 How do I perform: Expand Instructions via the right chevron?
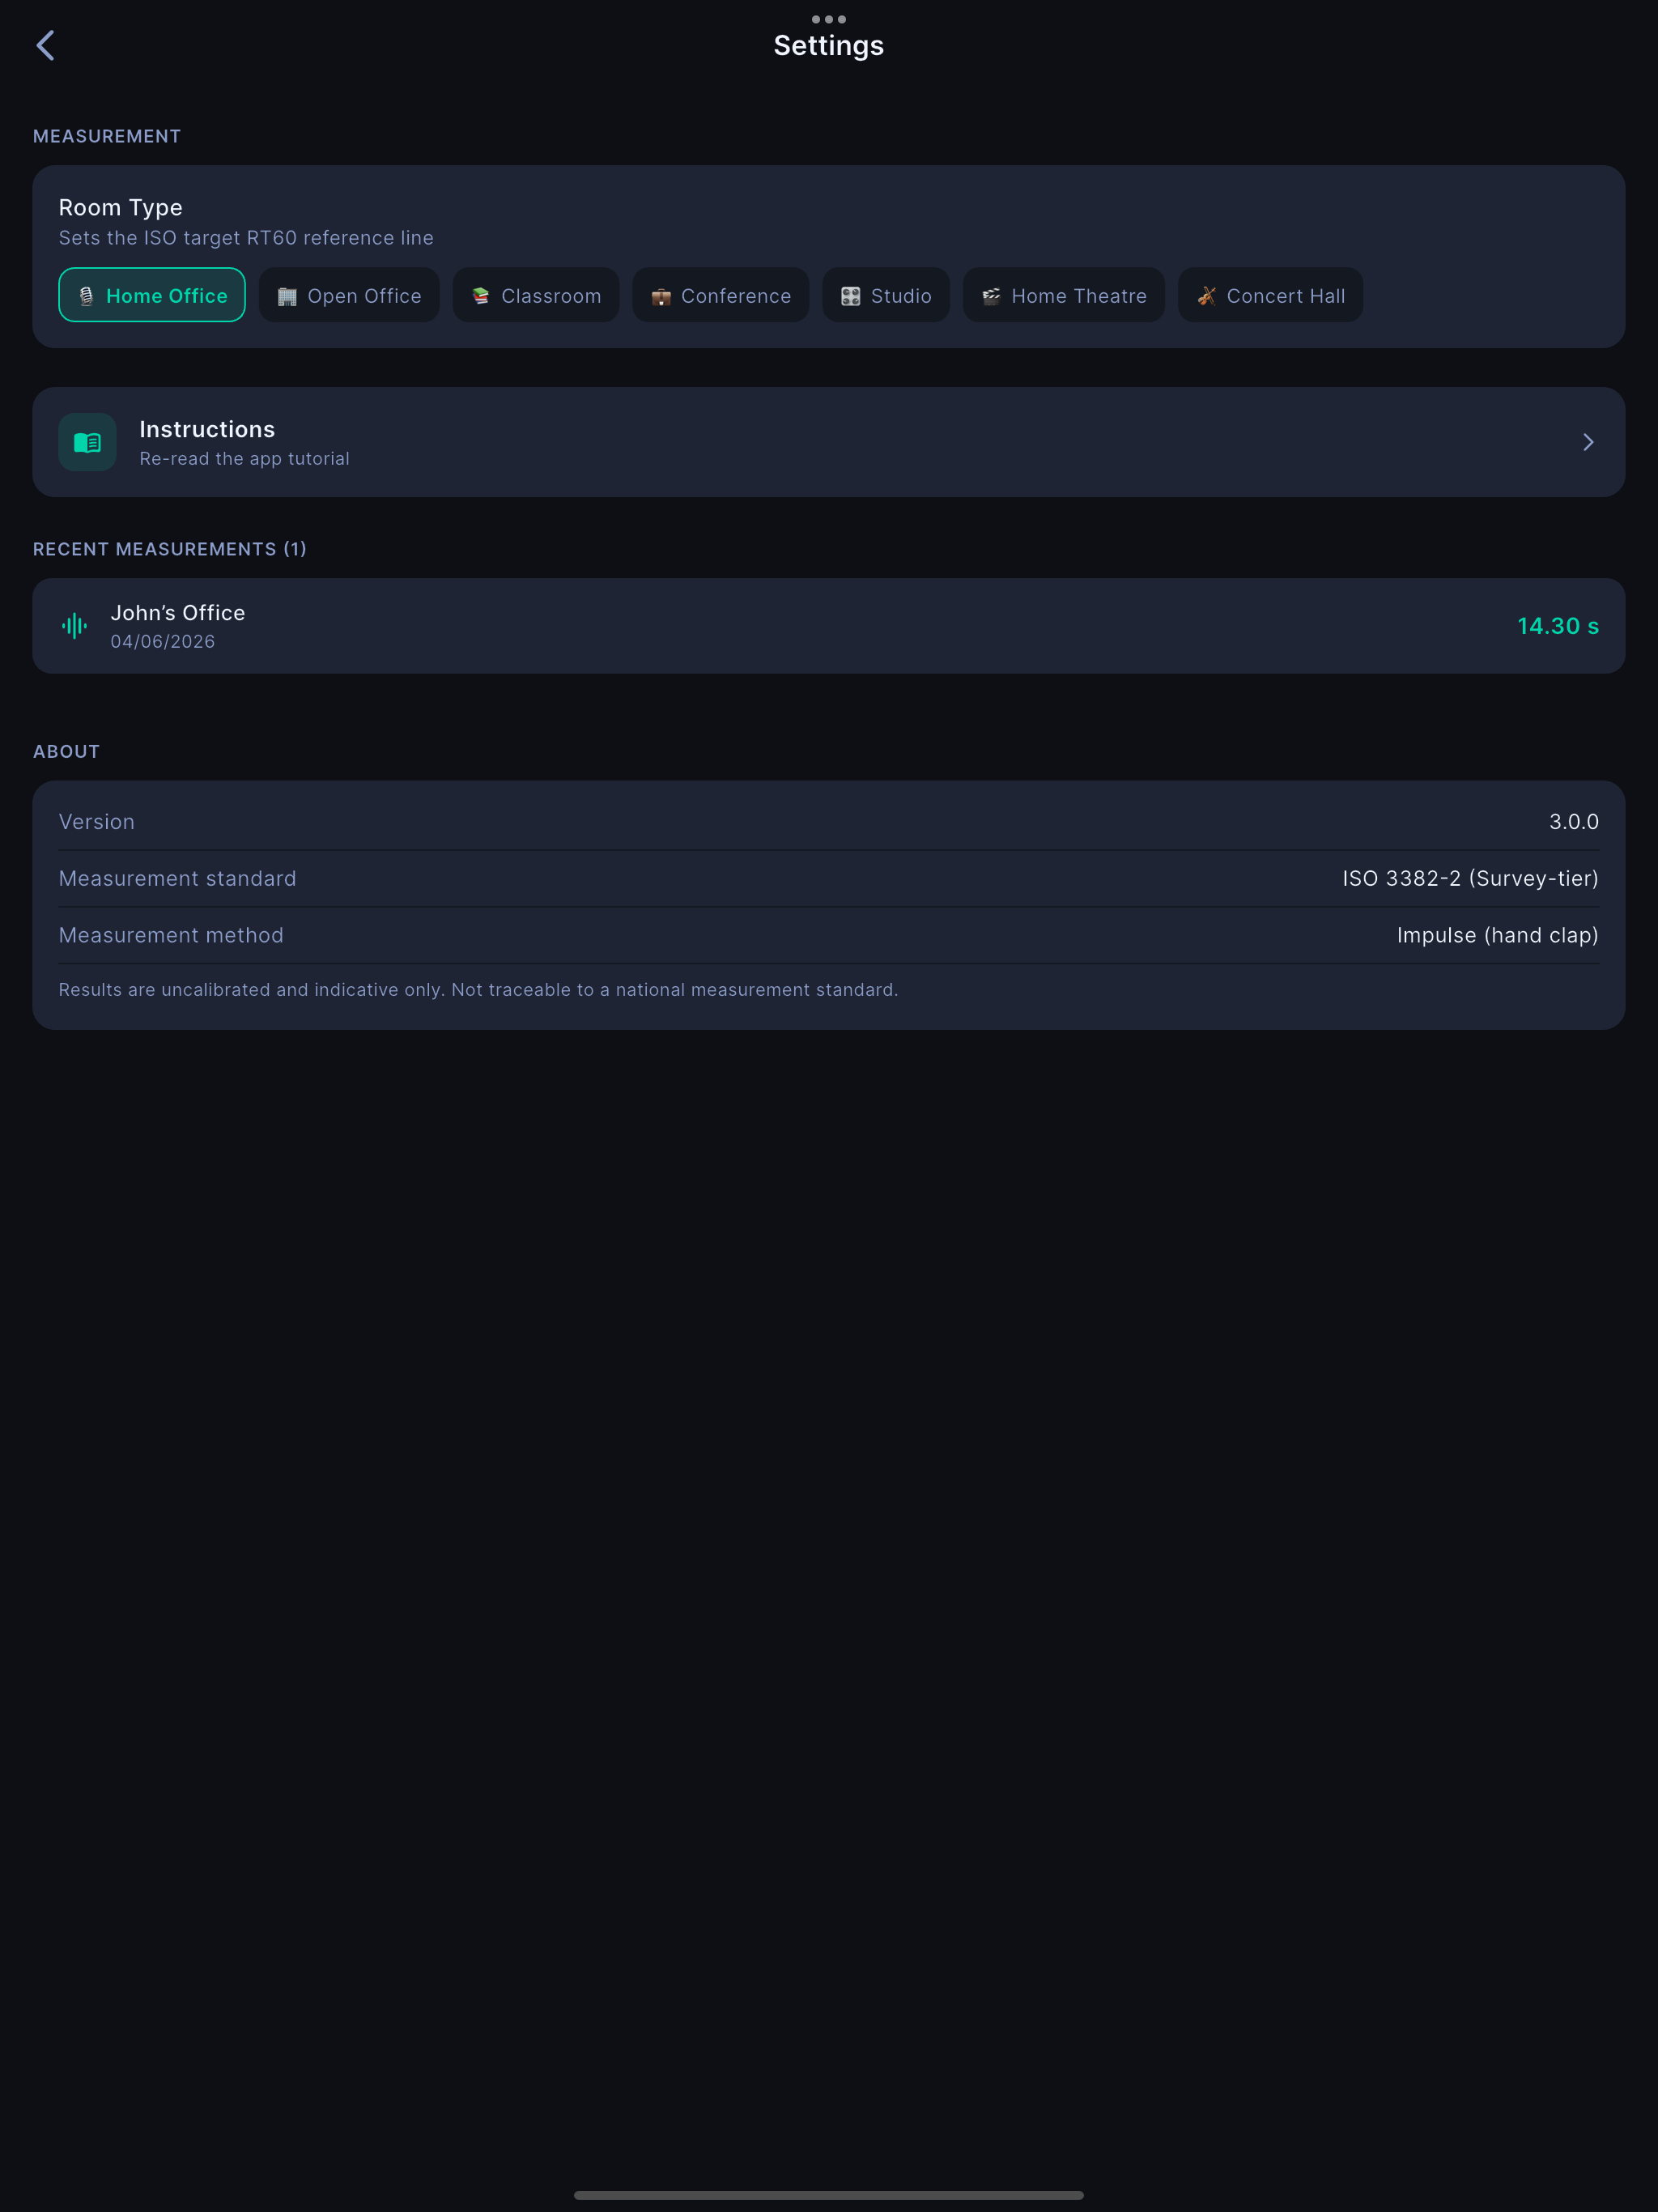click(1588, 442)
